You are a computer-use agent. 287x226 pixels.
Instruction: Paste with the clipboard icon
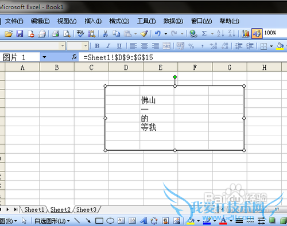point(127,34)
